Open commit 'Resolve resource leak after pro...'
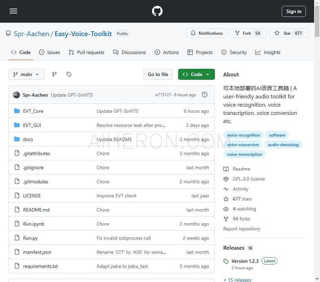Image resolution: width=320 pixels, height=282 pixels. (131, 125)
